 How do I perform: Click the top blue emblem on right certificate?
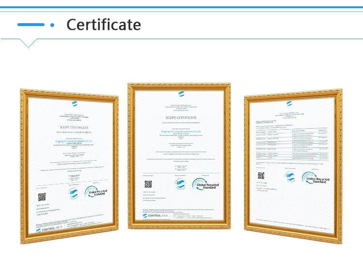coord(289,103)
